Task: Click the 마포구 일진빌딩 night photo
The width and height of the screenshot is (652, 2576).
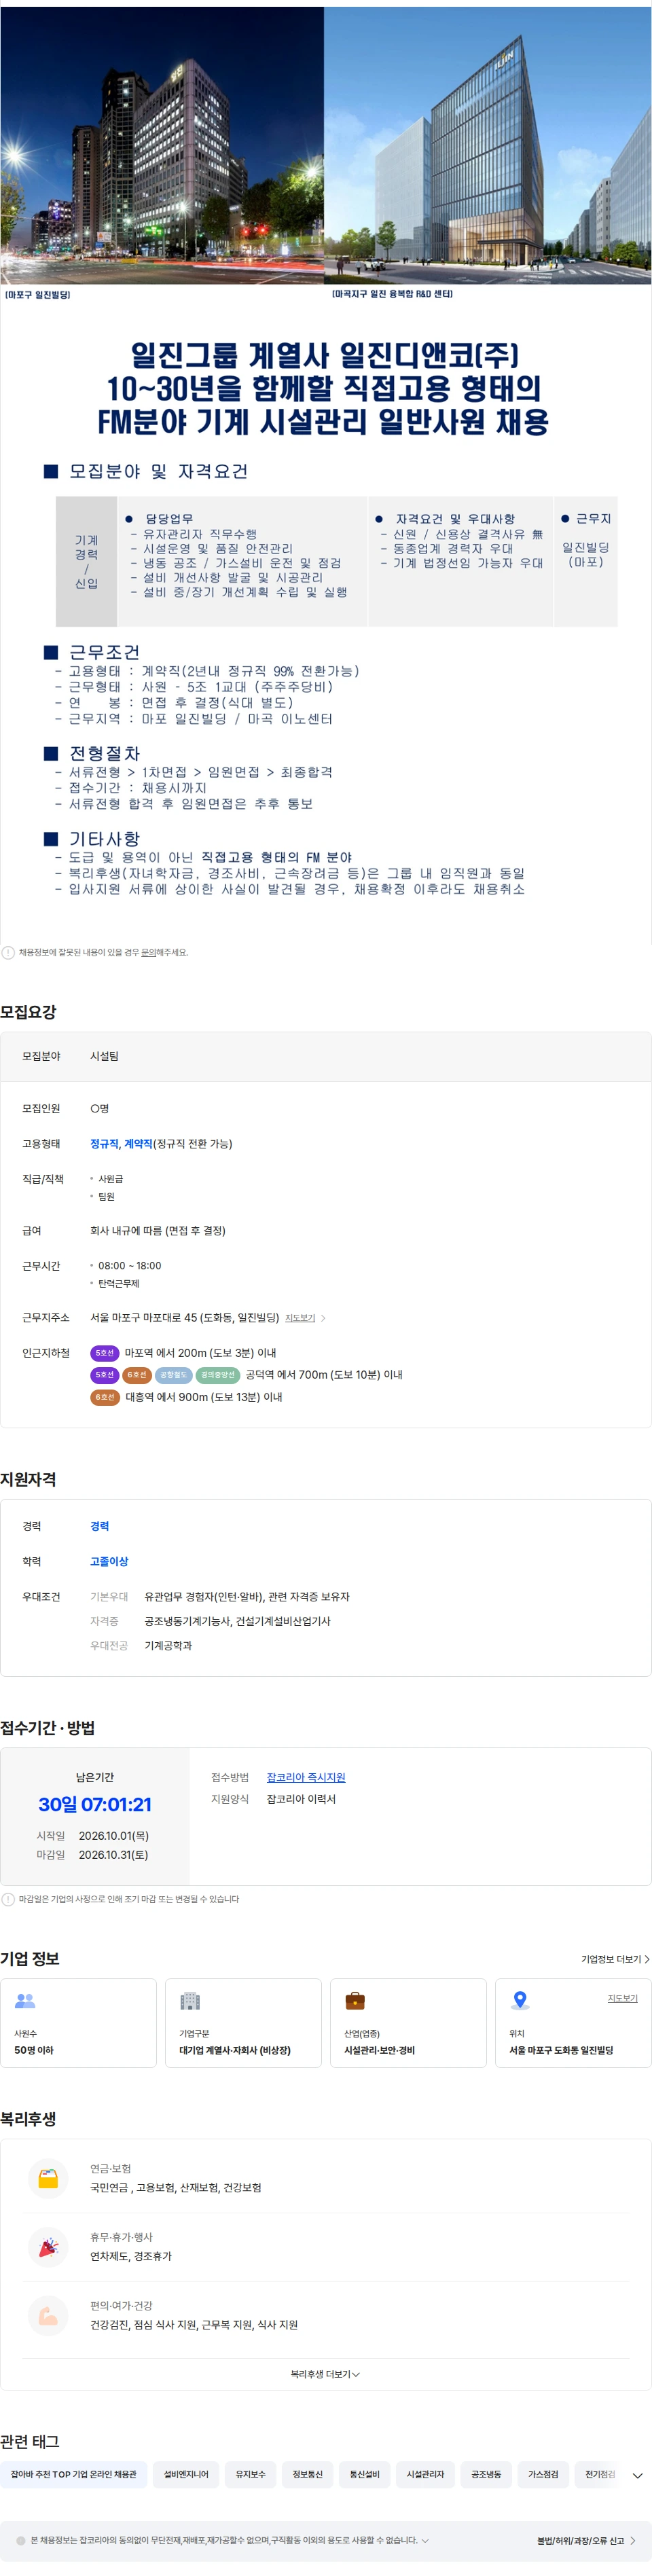Action: (162, 145)
